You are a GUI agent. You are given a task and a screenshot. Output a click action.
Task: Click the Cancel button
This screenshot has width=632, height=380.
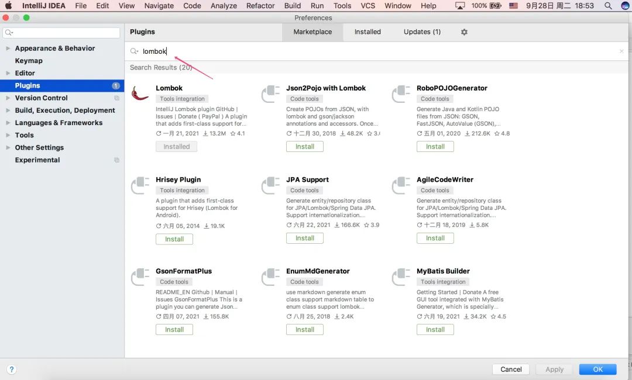511,369
